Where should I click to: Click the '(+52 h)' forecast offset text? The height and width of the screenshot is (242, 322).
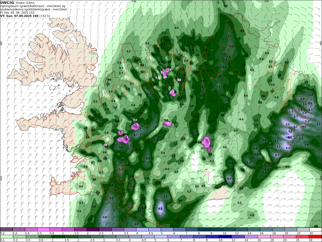(x=45, y=16)
